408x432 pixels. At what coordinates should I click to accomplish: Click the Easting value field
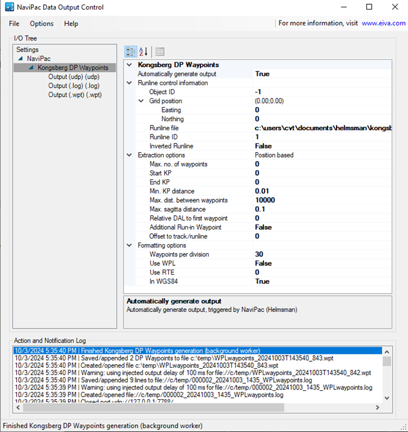(322, 110)
